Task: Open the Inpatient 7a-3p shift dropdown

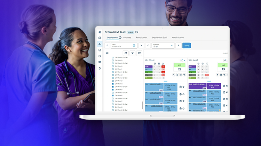Action: point(172,46)
